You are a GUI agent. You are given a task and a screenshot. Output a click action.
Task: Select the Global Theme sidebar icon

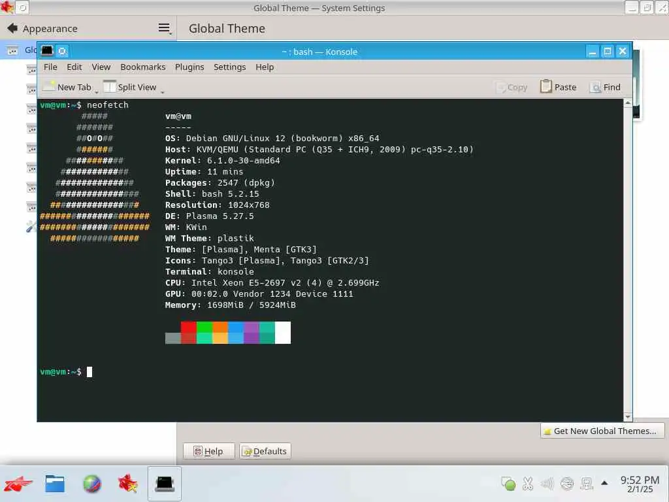coord(12,50)
